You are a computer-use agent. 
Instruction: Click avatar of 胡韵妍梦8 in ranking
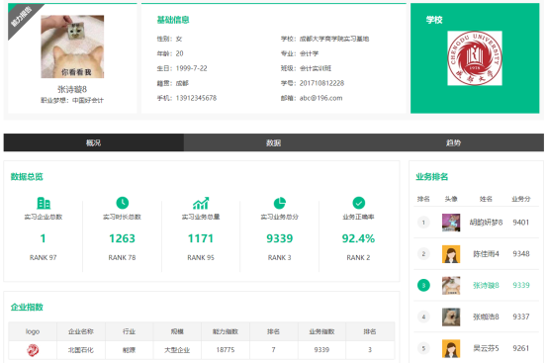[x=451, y=223]
